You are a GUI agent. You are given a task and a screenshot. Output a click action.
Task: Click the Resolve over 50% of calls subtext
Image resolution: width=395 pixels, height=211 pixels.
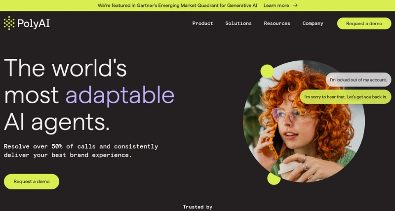81,151
